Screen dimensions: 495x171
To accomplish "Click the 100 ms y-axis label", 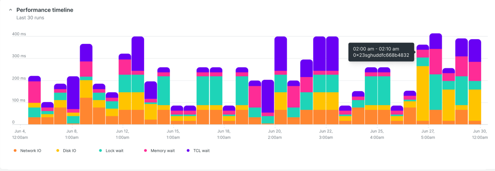I will click(19, 100).
